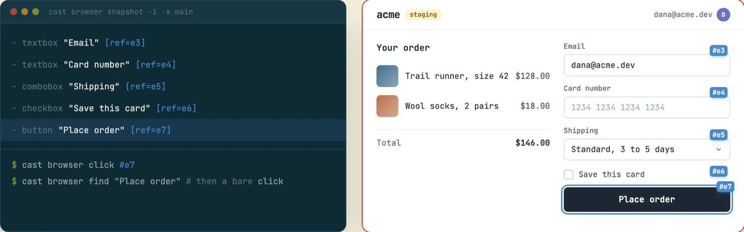This screenshot has height=232, width=744.
Task: Click the Trail runner, size 42 item name
Action: coord(457,76)
